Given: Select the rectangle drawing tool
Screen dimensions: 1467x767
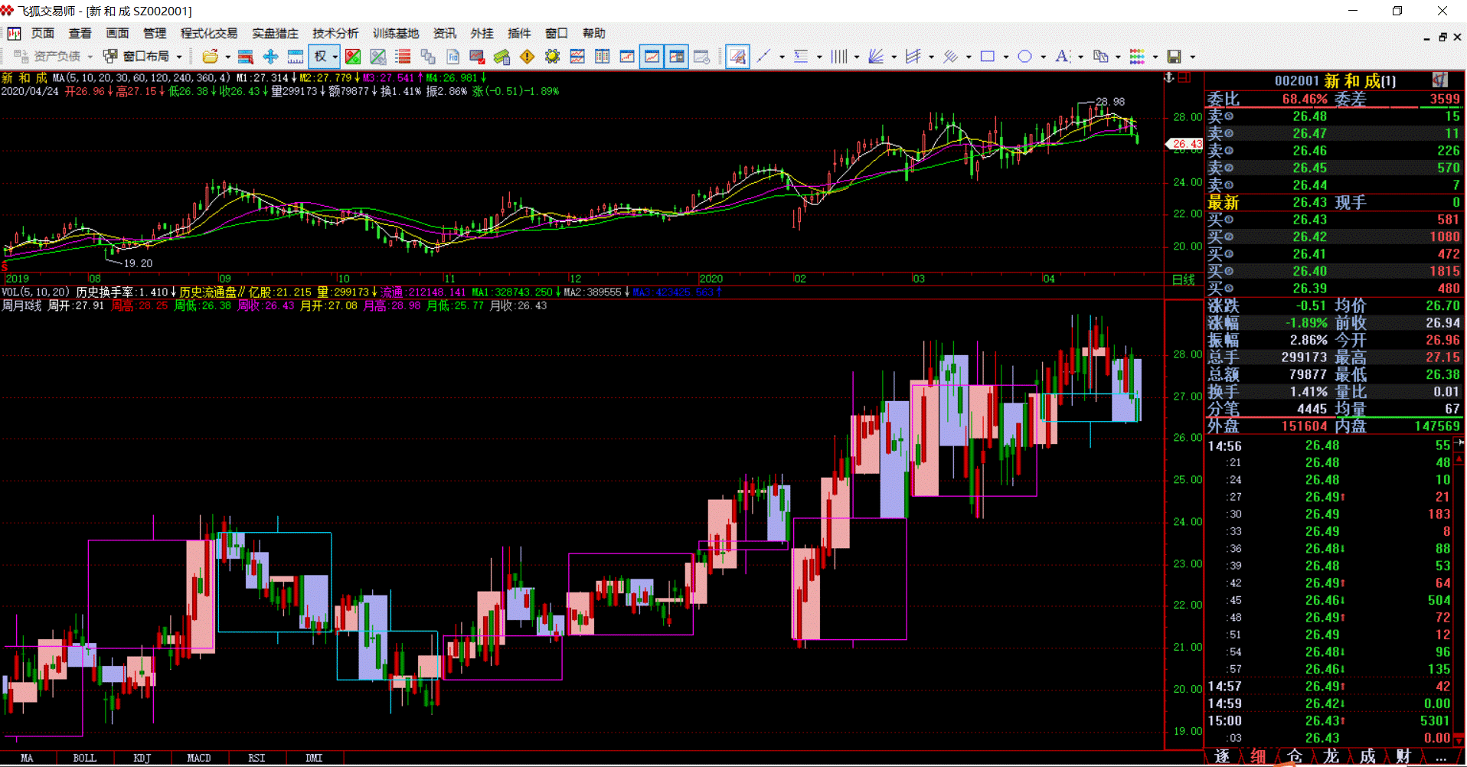Looking at the screenshot, I should click(x=988, y=57).
